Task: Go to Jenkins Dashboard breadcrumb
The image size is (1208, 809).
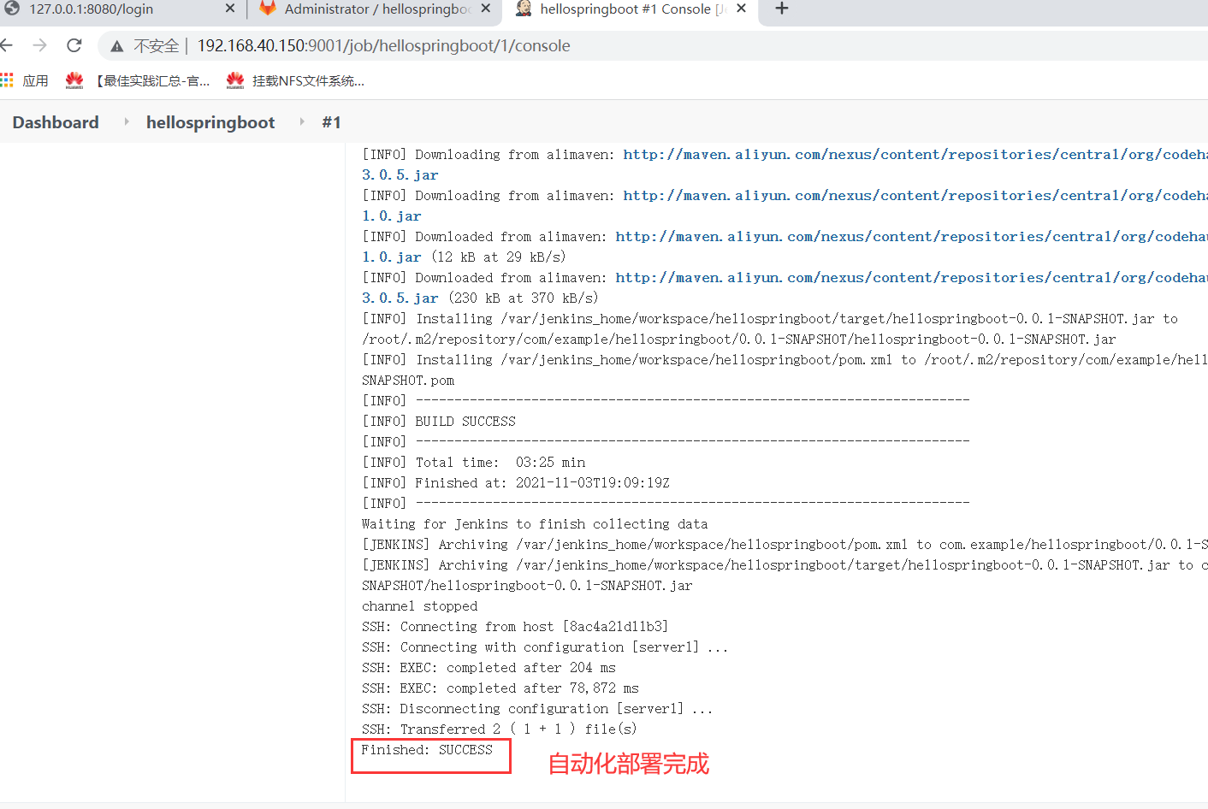Action: (56, 122)
